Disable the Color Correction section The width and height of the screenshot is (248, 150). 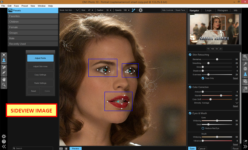[x=190, y=87]
